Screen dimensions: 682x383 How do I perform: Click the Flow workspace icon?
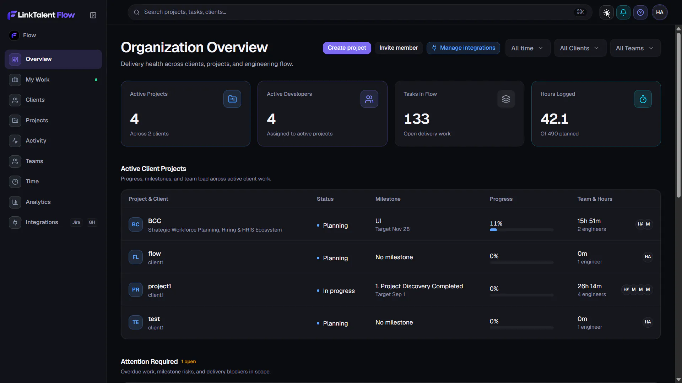(14, 35)
